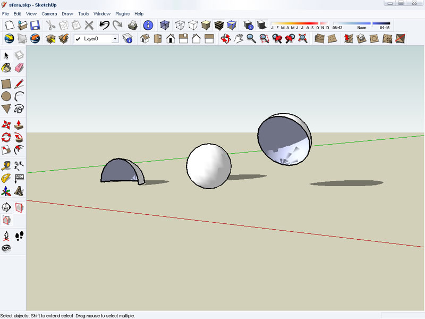
Task: Choose the Tape Measure tool
Action: (x=6, y=165)
